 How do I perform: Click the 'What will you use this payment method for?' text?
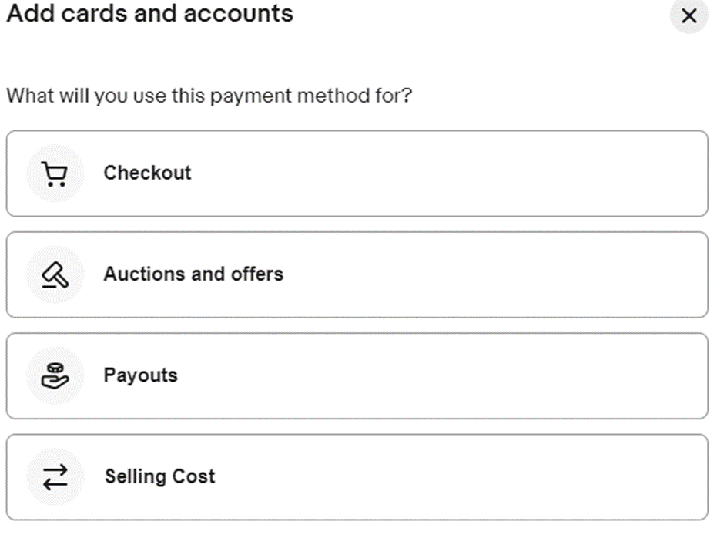pos(209,96)
